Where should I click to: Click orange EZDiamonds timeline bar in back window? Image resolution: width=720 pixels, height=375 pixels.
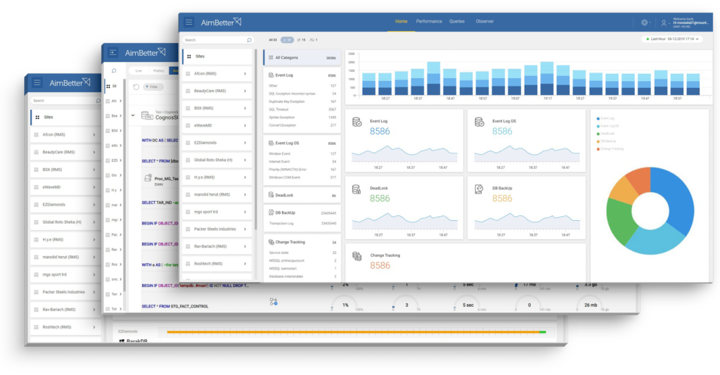353,332
